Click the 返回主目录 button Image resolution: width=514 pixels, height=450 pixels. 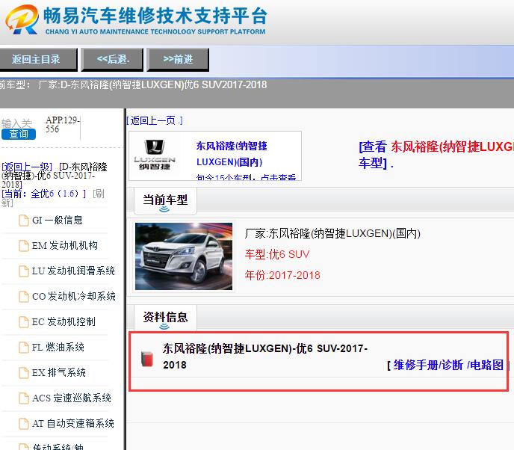38,59
